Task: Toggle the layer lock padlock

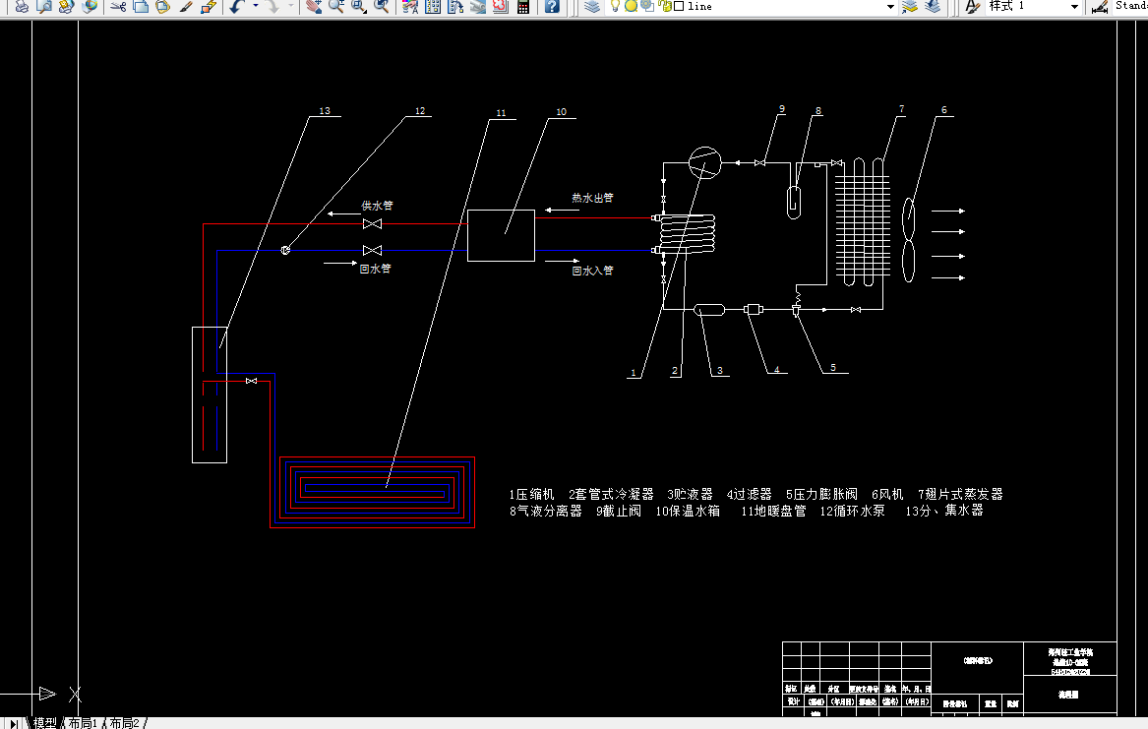Action: pos(666,6)
